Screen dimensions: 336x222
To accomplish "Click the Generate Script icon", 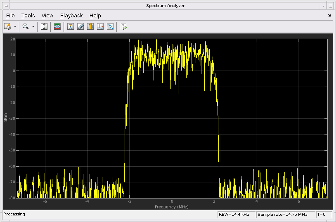I will tap(124, 26).
